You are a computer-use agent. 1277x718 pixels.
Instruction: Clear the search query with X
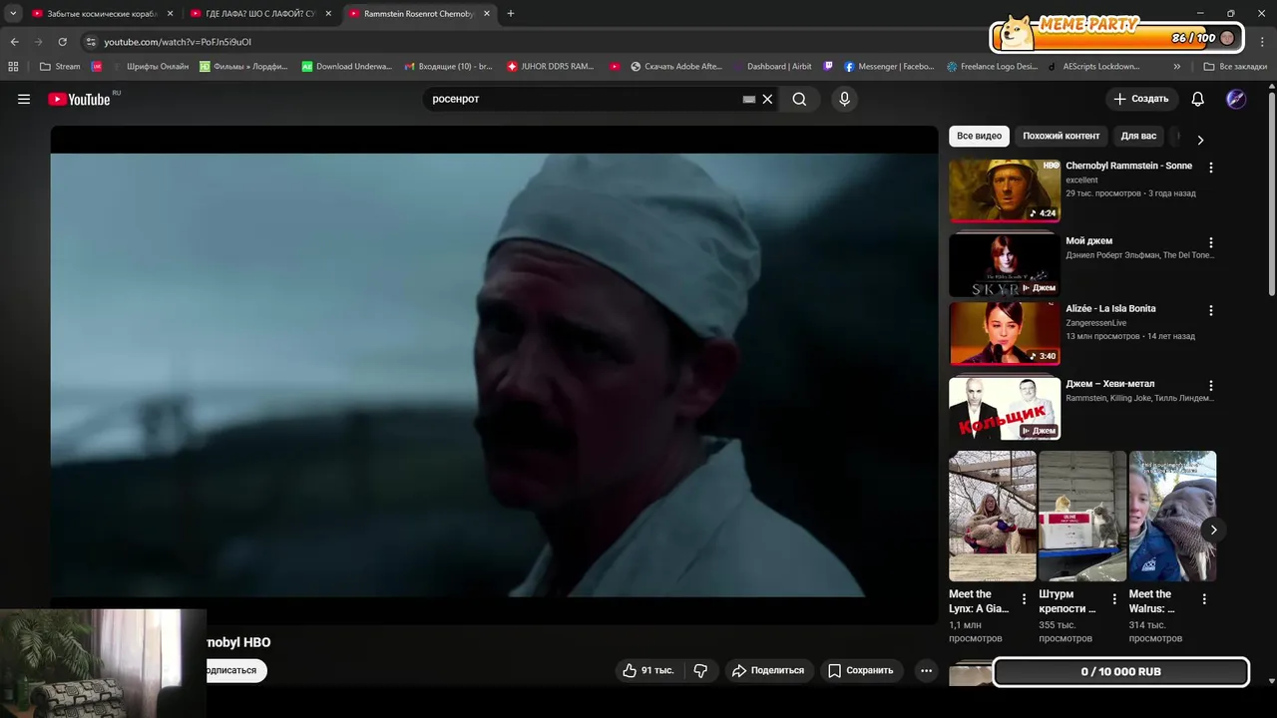tap(767, 99)
